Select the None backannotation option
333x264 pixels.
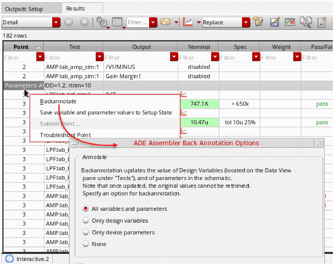click(x=86, y=244)
